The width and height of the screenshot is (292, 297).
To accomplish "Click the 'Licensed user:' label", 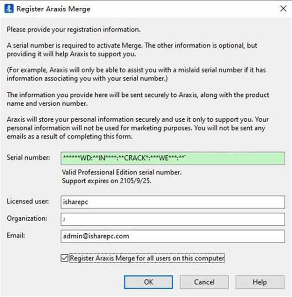I will 28,202.
